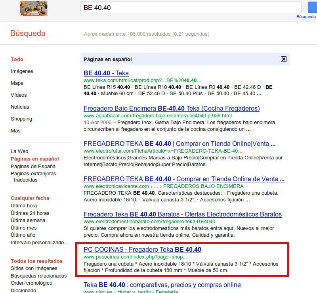Click the www.electrofutur.com green URL
317x293 pixels.
tap(163, 151)
